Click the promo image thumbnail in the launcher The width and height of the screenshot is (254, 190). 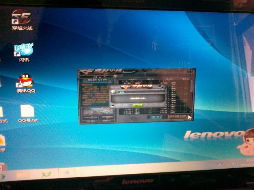pyautogui.click(x=98, y=111)
